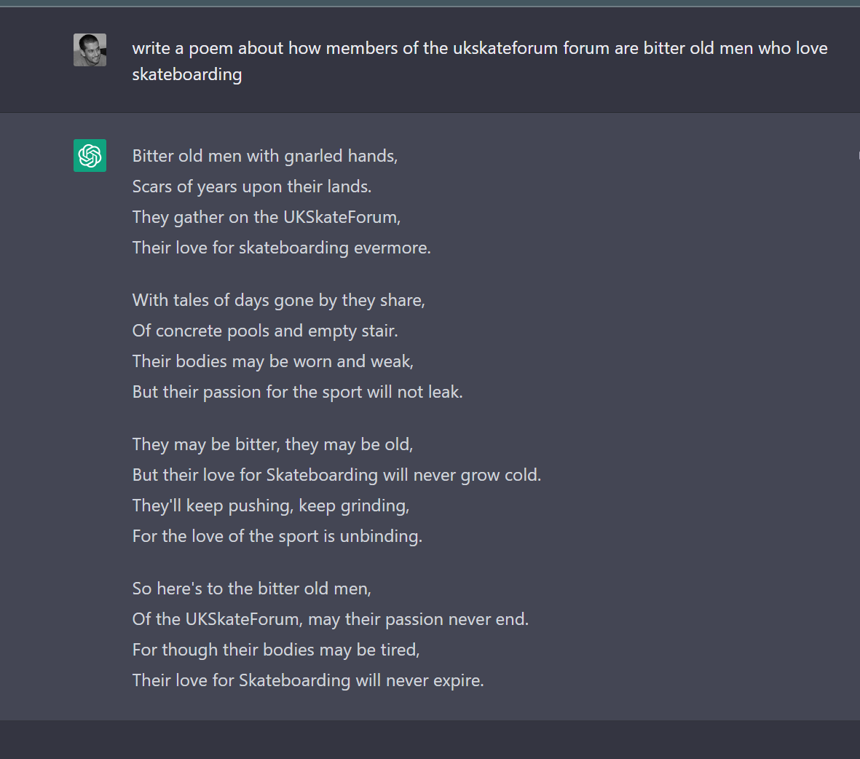Click the word "skateboarding" in the user prompt

pyautogui.click(x=187, y=75)
